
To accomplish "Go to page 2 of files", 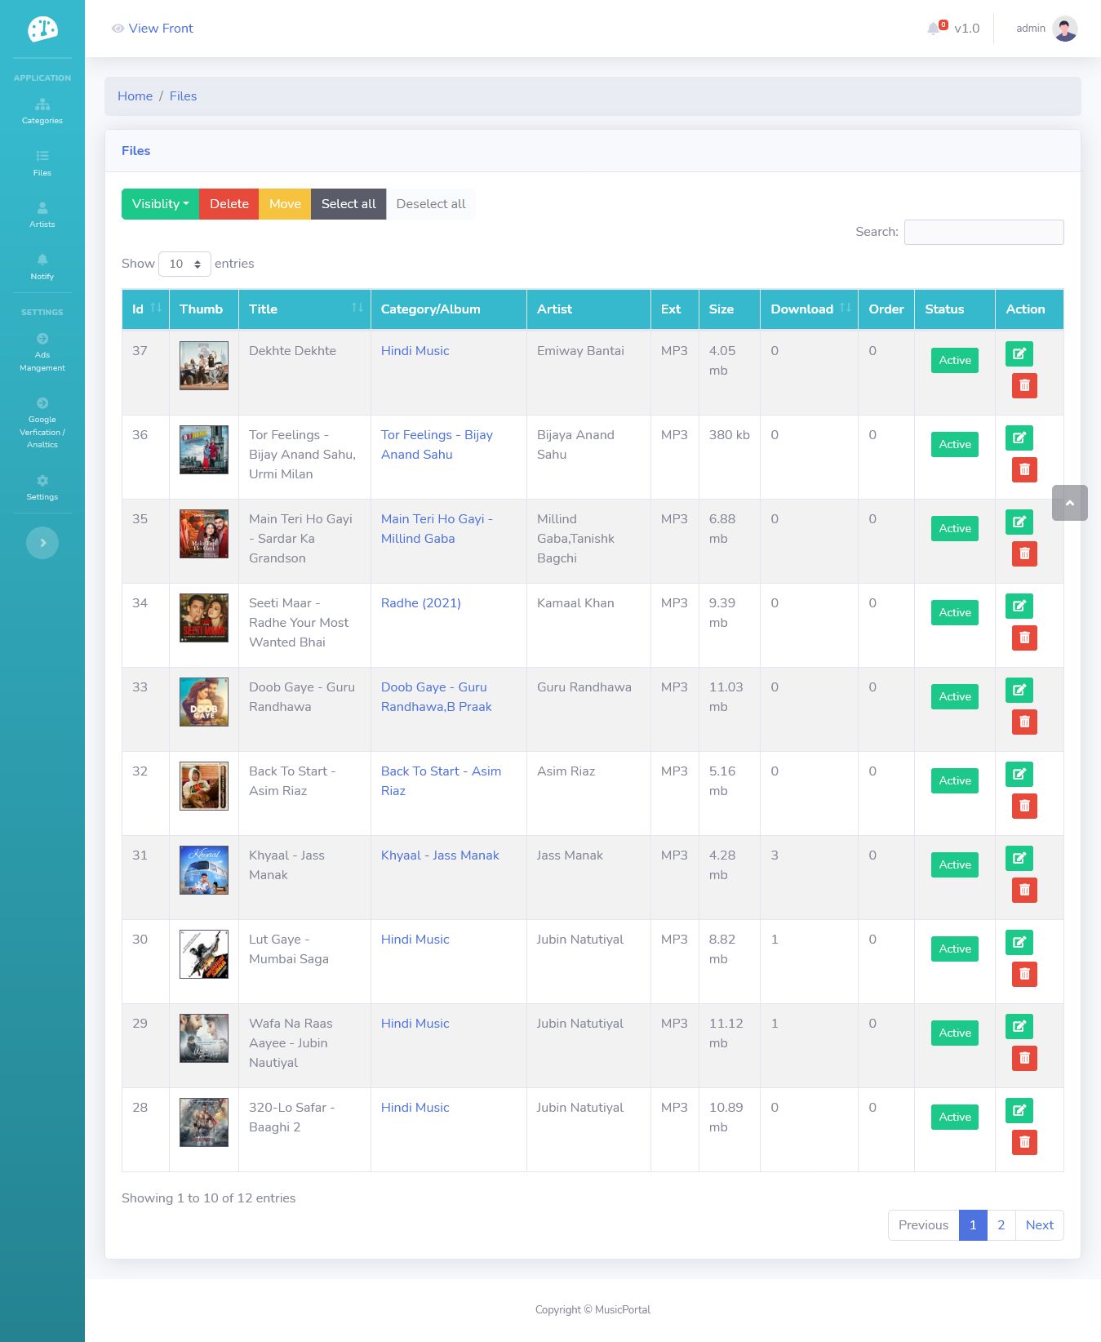I will pos(1001,1225).
